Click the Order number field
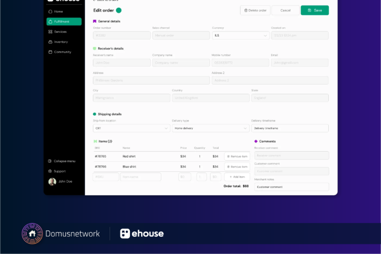The width and height of the screenshot is (381, 254). (x=121, y=35)
